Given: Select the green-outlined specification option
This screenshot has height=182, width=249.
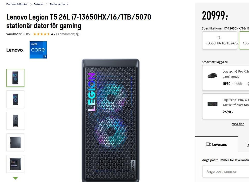Looking at the screenshot, I should tap(244, 40).
